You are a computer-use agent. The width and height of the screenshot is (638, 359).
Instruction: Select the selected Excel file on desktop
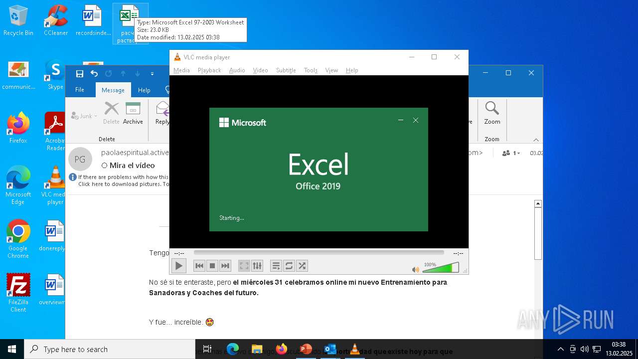coord(130,23)
